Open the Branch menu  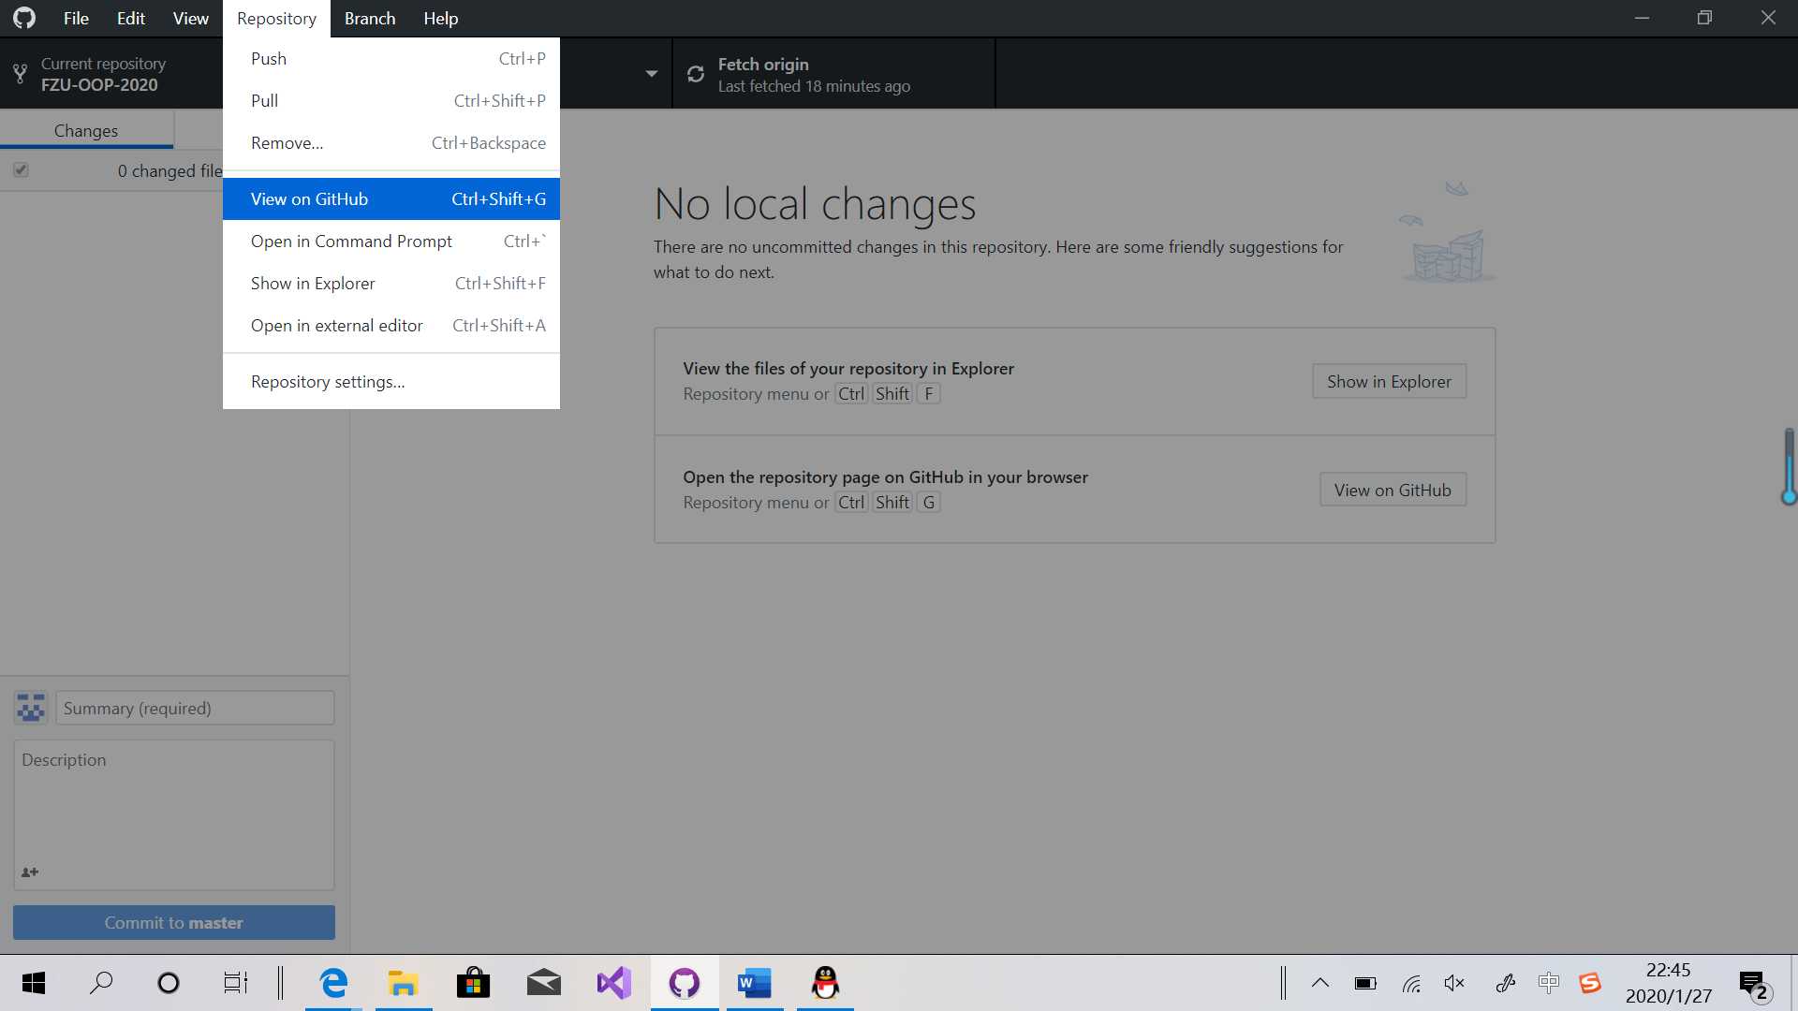(370, 19)
